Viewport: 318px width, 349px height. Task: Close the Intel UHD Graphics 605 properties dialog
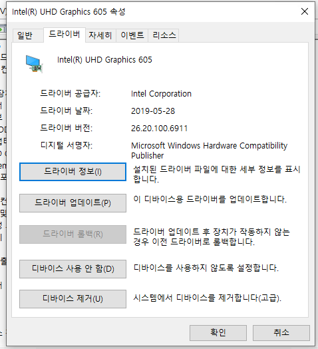coord(305,11)
